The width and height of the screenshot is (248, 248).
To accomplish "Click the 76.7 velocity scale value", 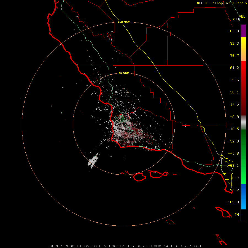I will tap(234, 55).
